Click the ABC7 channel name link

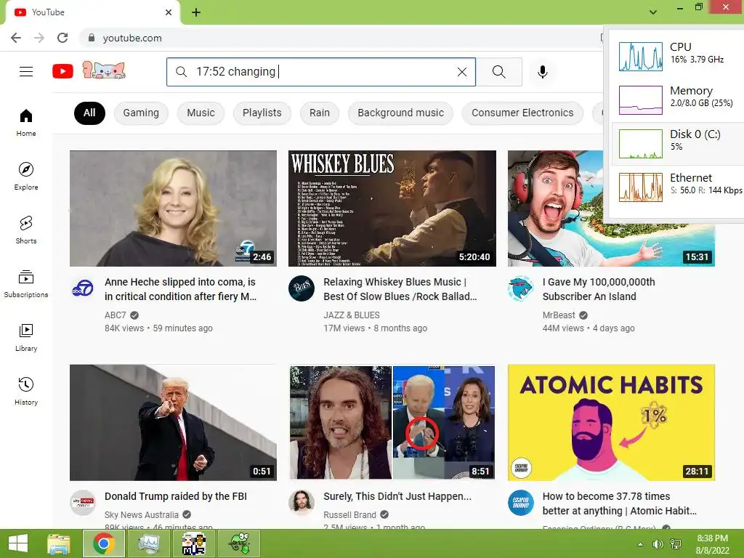tap(116, 315)
